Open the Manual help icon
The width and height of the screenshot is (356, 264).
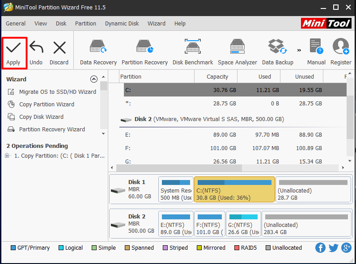pyautogui.click(x=316, y=53)
